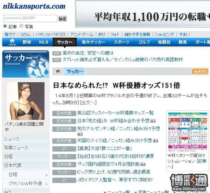Click into the popIn search field

coord(30,19)
